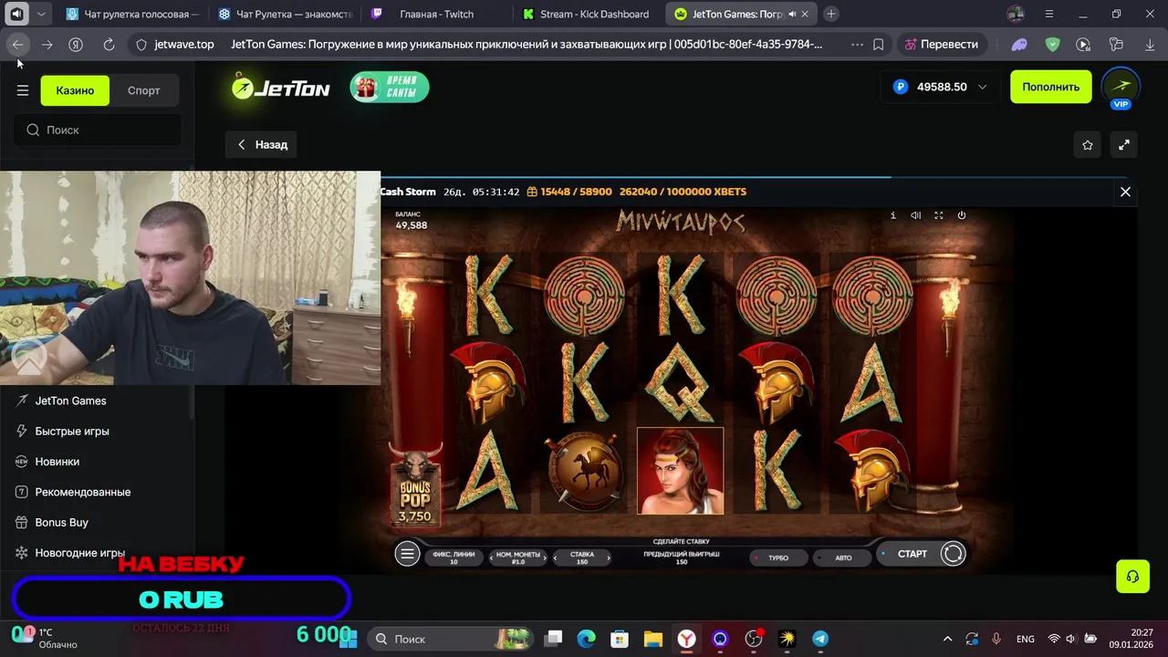Click the slot game power exit icon

click(x=961, y=215)
